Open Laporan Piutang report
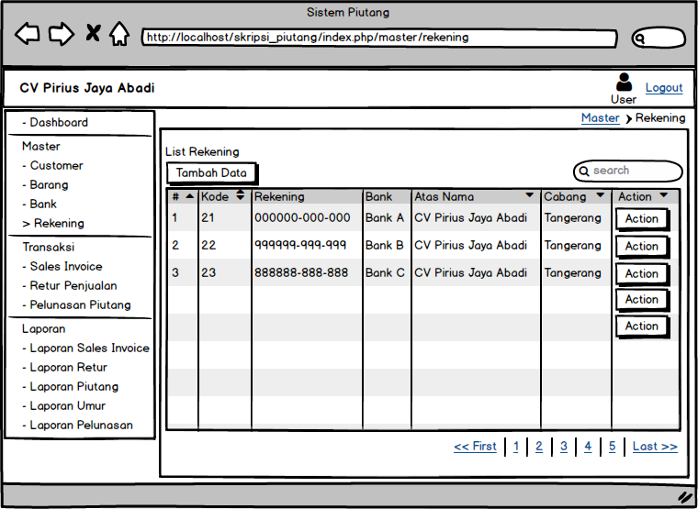Image resolution: width=698 pixels, height=509 pixels. pyautogui.click(x=71, y=386)
